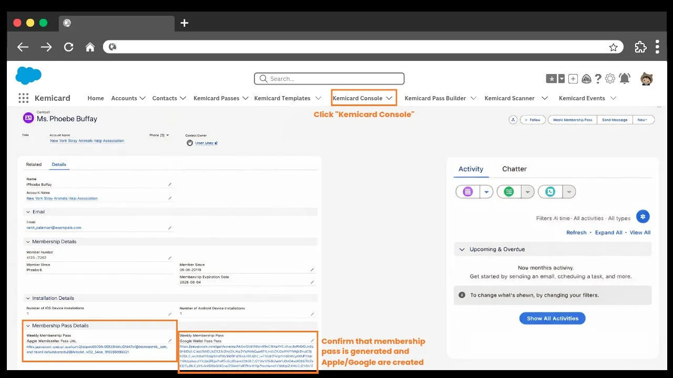The height and width of the screenshot is (378, 673).
Task: Edit the Name field pencil icon
Action: tap(170, 185)
